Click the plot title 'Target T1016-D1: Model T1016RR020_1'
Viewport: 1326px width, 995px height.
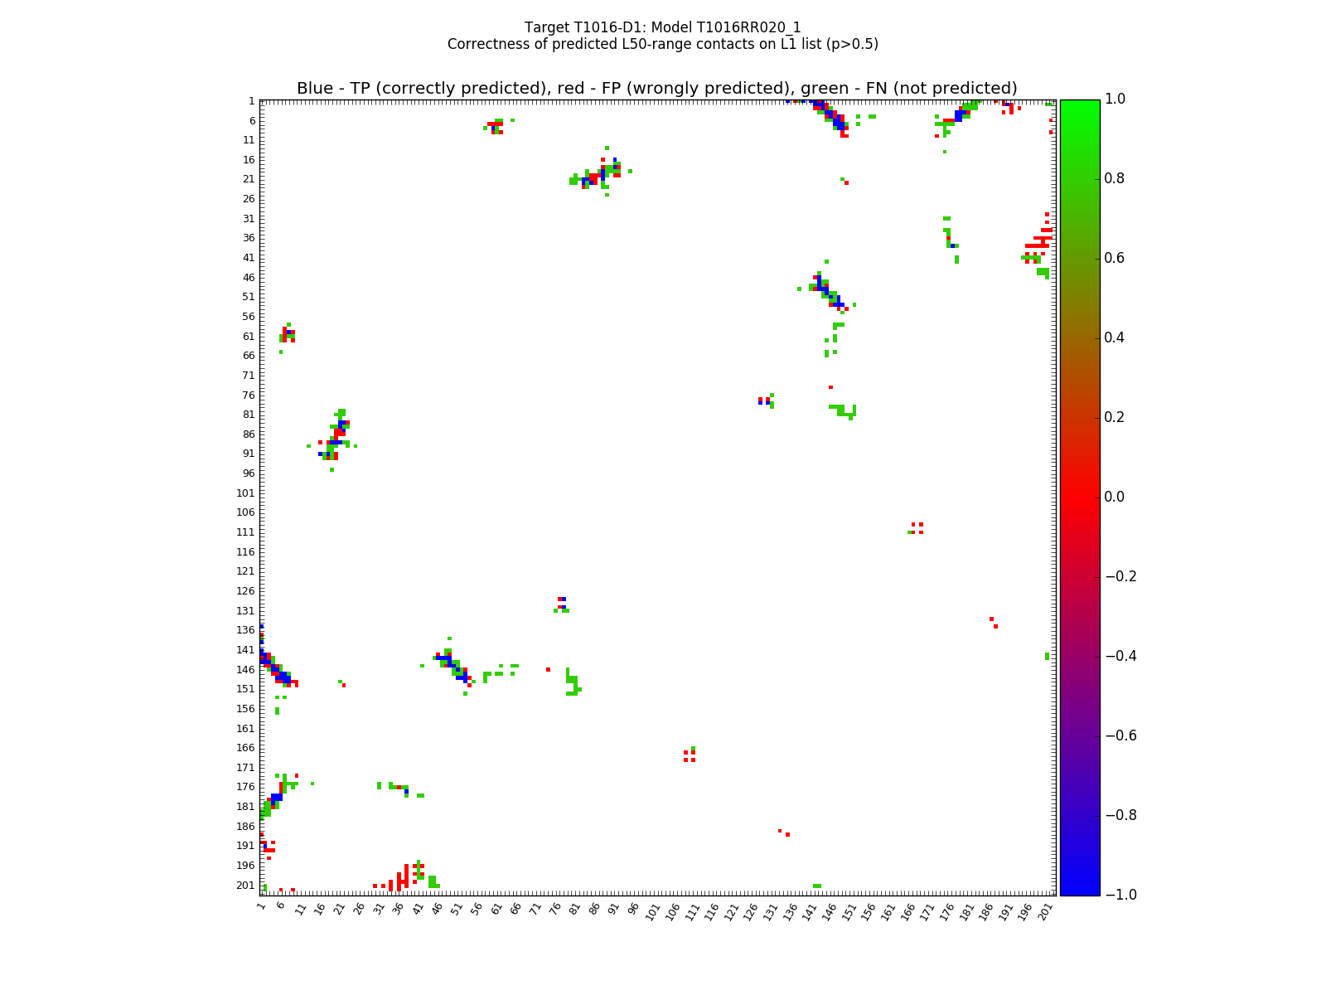pyautogui.click(x=662, y=27)
